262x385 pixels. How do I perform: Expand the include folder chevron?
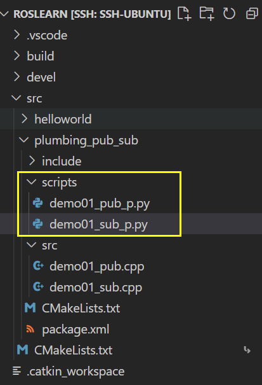32,161
